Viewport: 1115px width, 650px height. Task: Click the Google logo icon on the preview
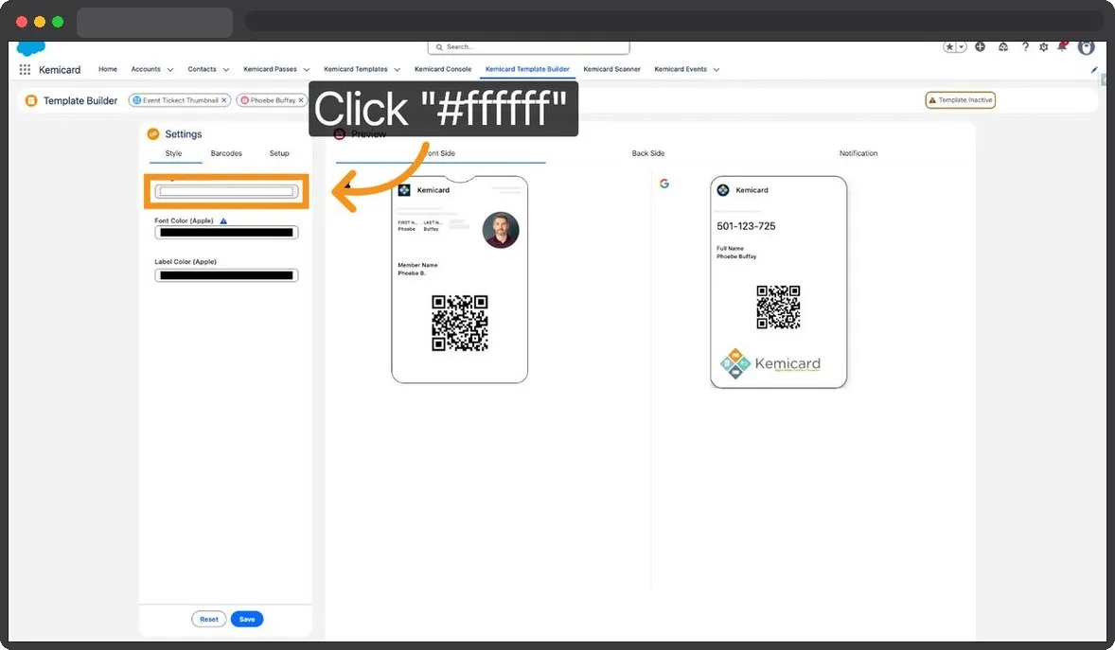pos(664,184)
